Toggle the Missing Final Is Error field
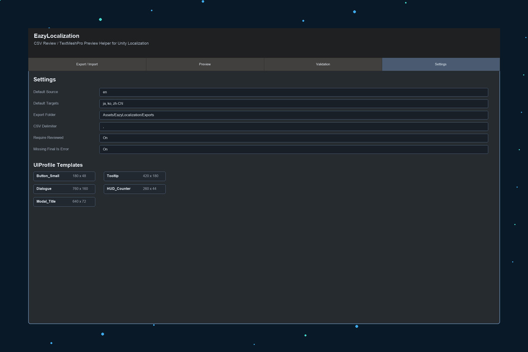This screenshot has width=528, height=352. pyautogui.click(x=293, y=150)
